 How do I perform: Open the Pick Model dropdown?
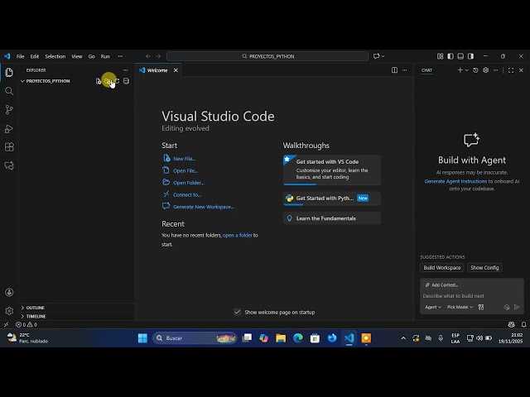coord(460,307)
